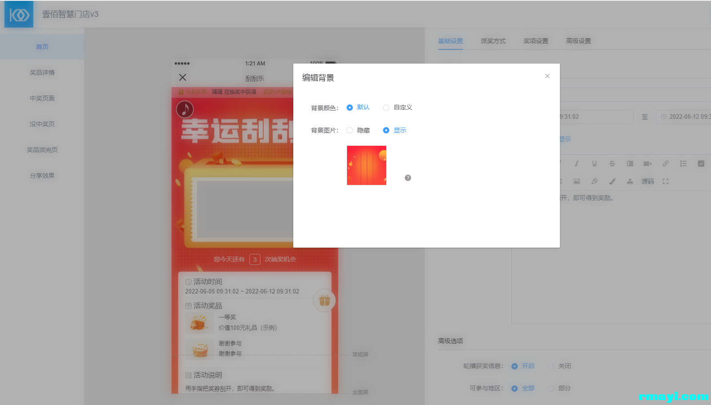Switch to 基础设置 tab

pyautogui.click(x=451, y=41)
